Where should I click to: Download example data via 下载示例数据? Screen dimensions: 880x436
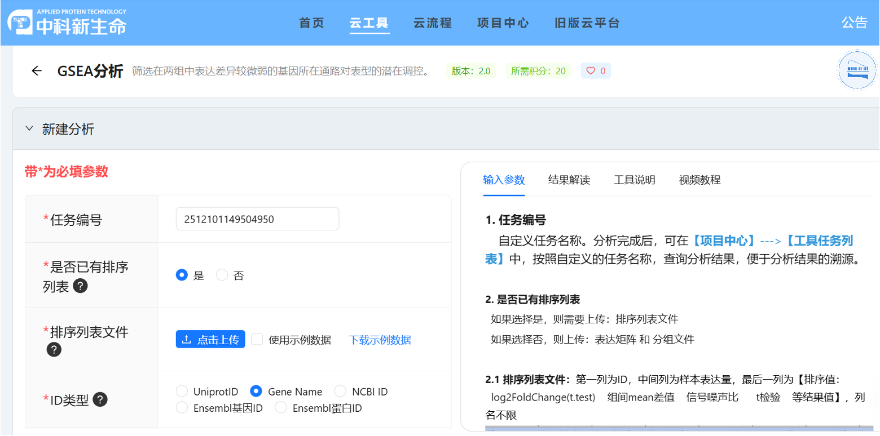(380, 339)
